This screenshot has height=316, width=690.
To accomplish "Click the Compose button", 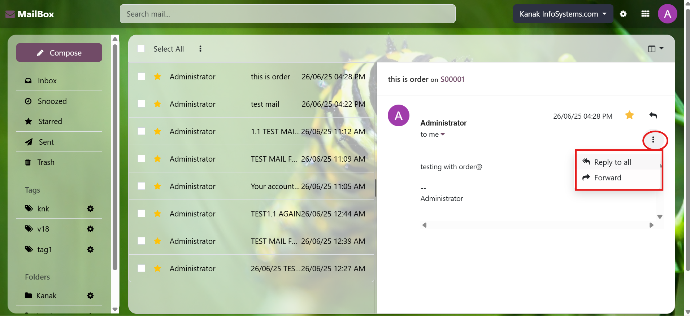I will [x=59, y=53].
